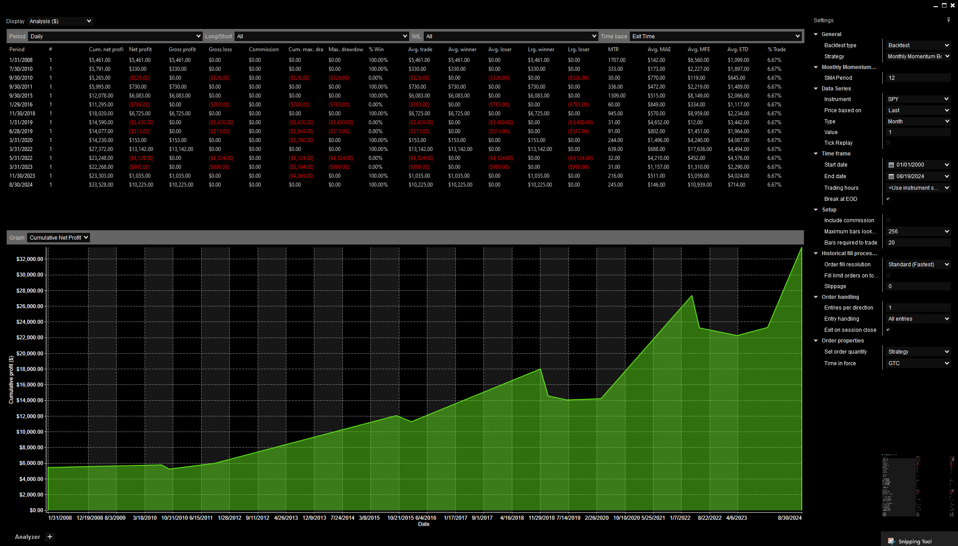Click the $17,636.00 Avg. MFE cell

699,149
